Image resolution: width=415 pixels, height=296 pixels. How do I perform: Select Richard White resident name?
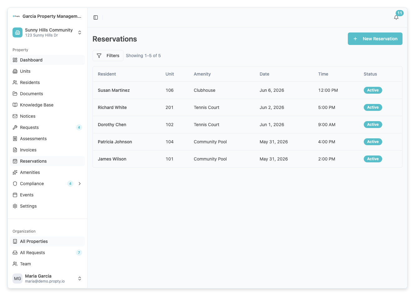pos(112,107)
